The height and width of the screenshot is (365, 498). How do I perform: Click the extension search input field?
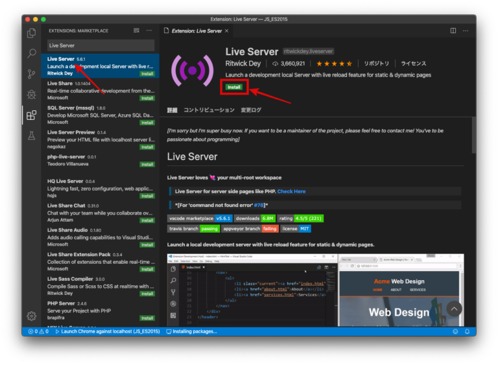pyautogui.click(x=101, y=45)
